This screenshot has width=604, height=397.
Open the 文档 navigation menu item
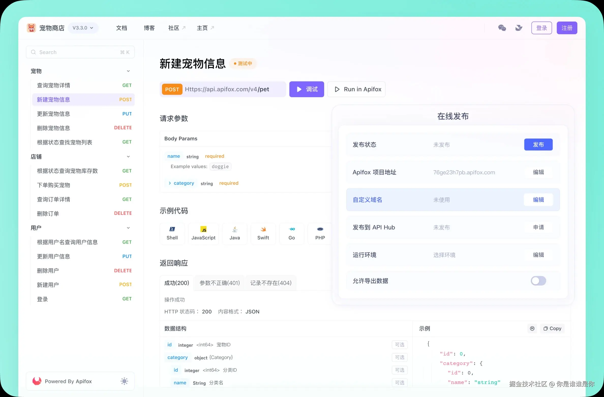click(122, 28)
